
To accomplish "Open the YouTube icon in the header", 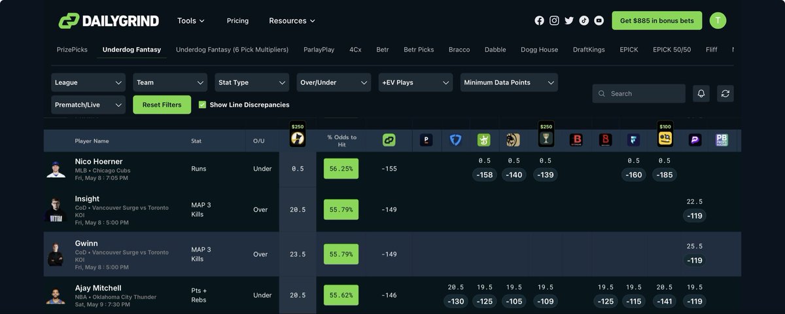I will tap(599, 20).
